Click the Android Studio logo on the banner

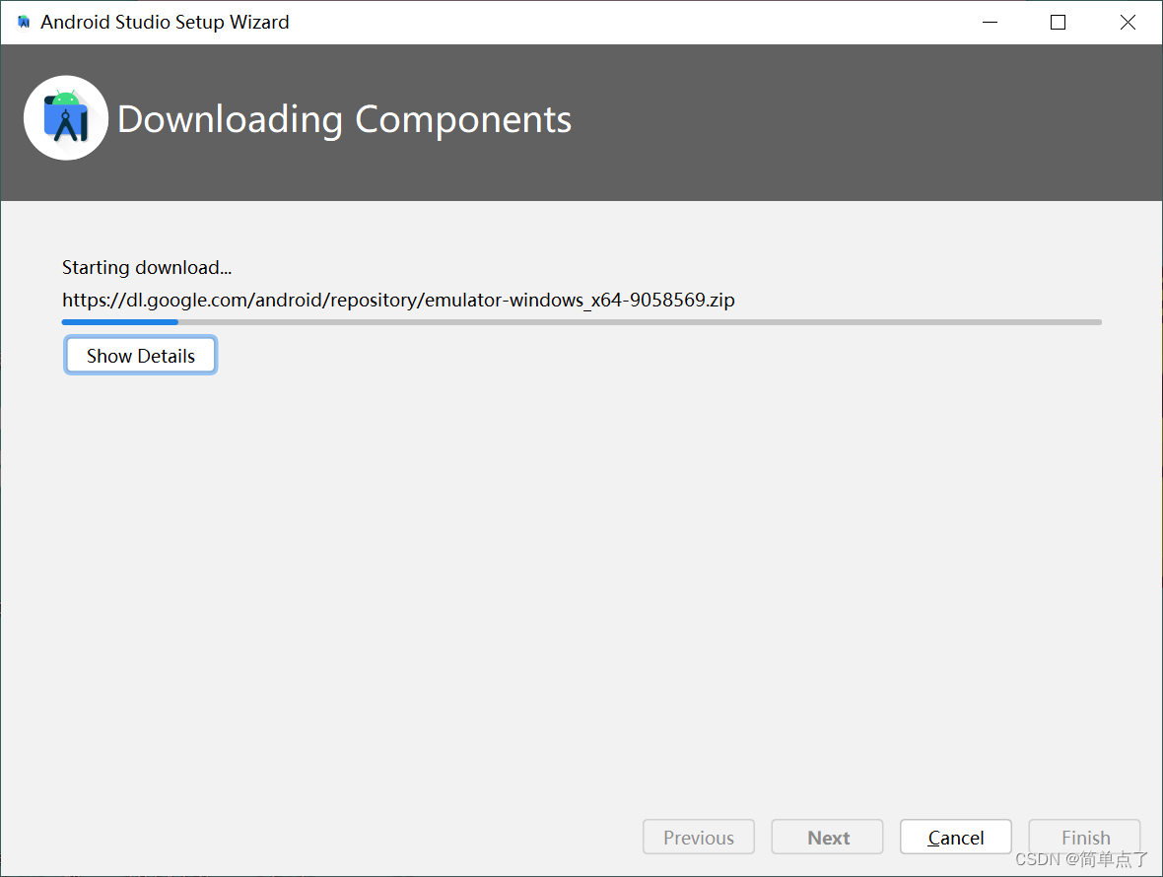65,117
